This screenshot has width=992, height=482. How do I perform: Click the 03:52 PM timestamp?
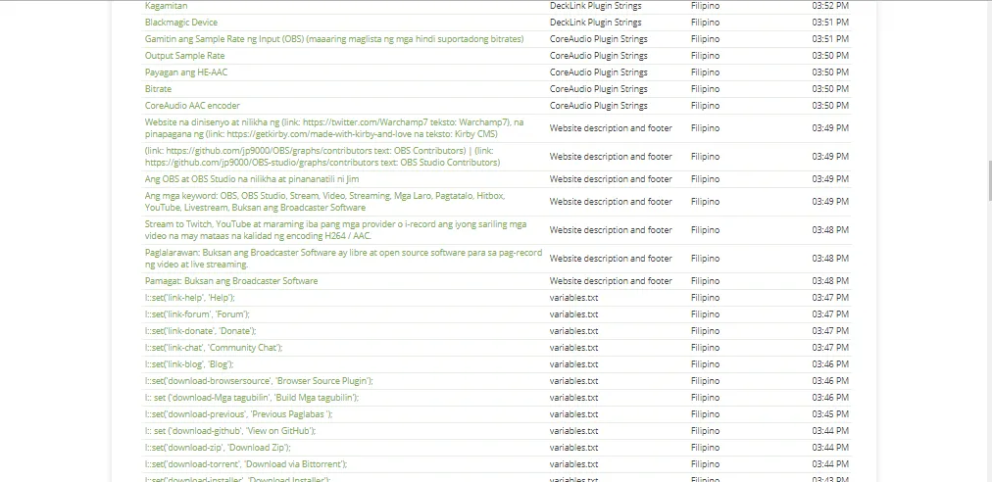(x=830, y=6)
